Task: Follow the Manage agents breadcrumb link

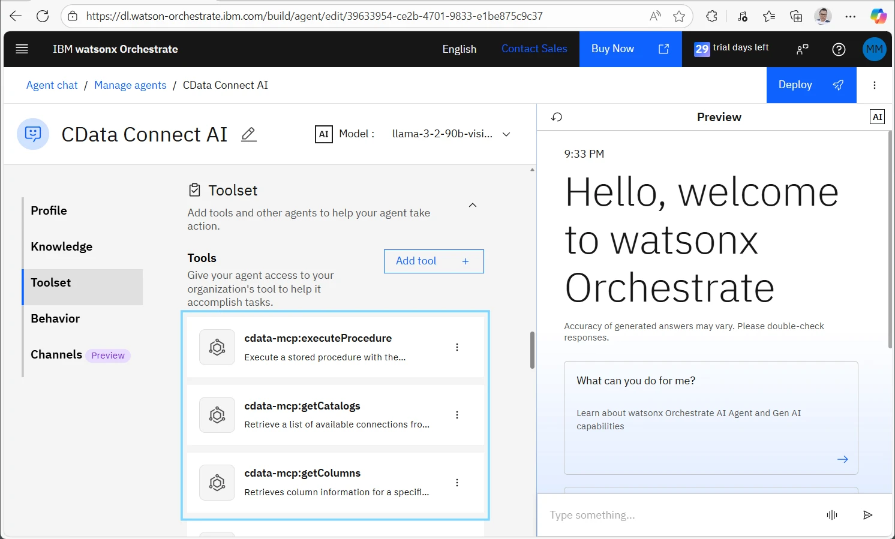Action: tap(130, 85)
